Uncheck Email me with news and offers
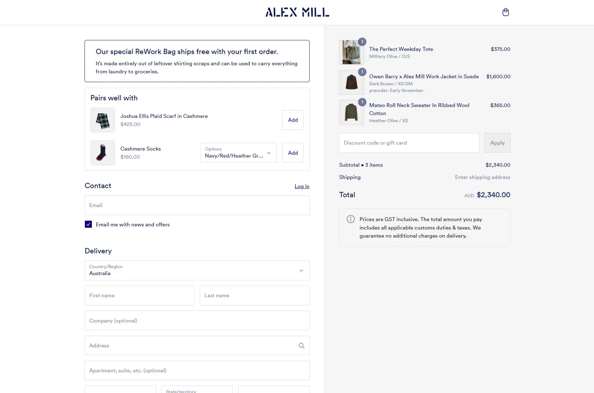This screenshot has height=393, width=594. click(88, 224)
